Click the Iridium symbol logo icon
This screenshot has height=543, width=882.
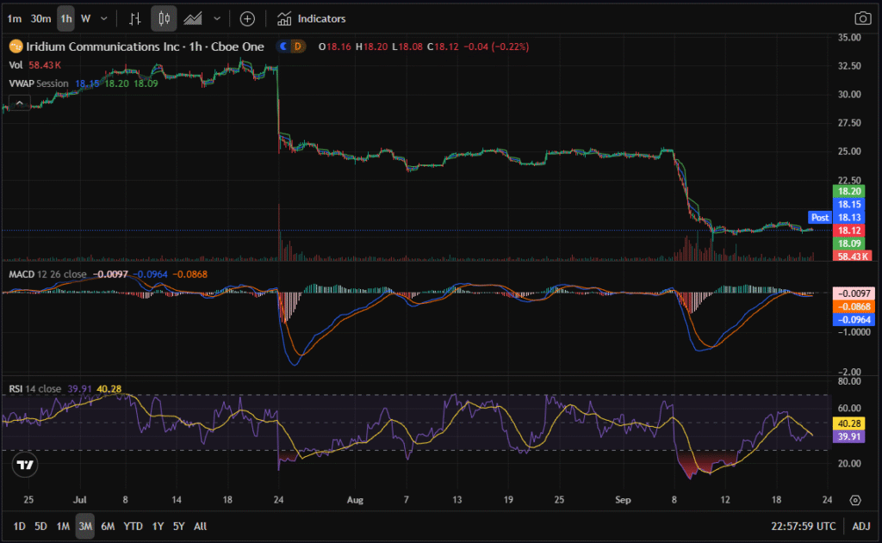point(15,46)
